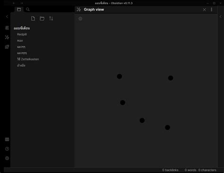Open the quick switcher from the ribbon
Screen dimensions: 224x173
(7, 28)
